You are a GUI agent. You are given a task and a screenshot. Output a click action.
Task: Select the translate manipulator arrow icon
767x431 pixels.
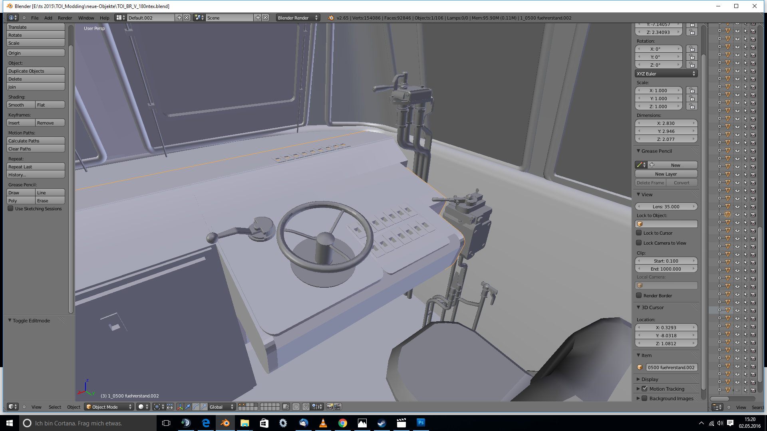(188, 407)
